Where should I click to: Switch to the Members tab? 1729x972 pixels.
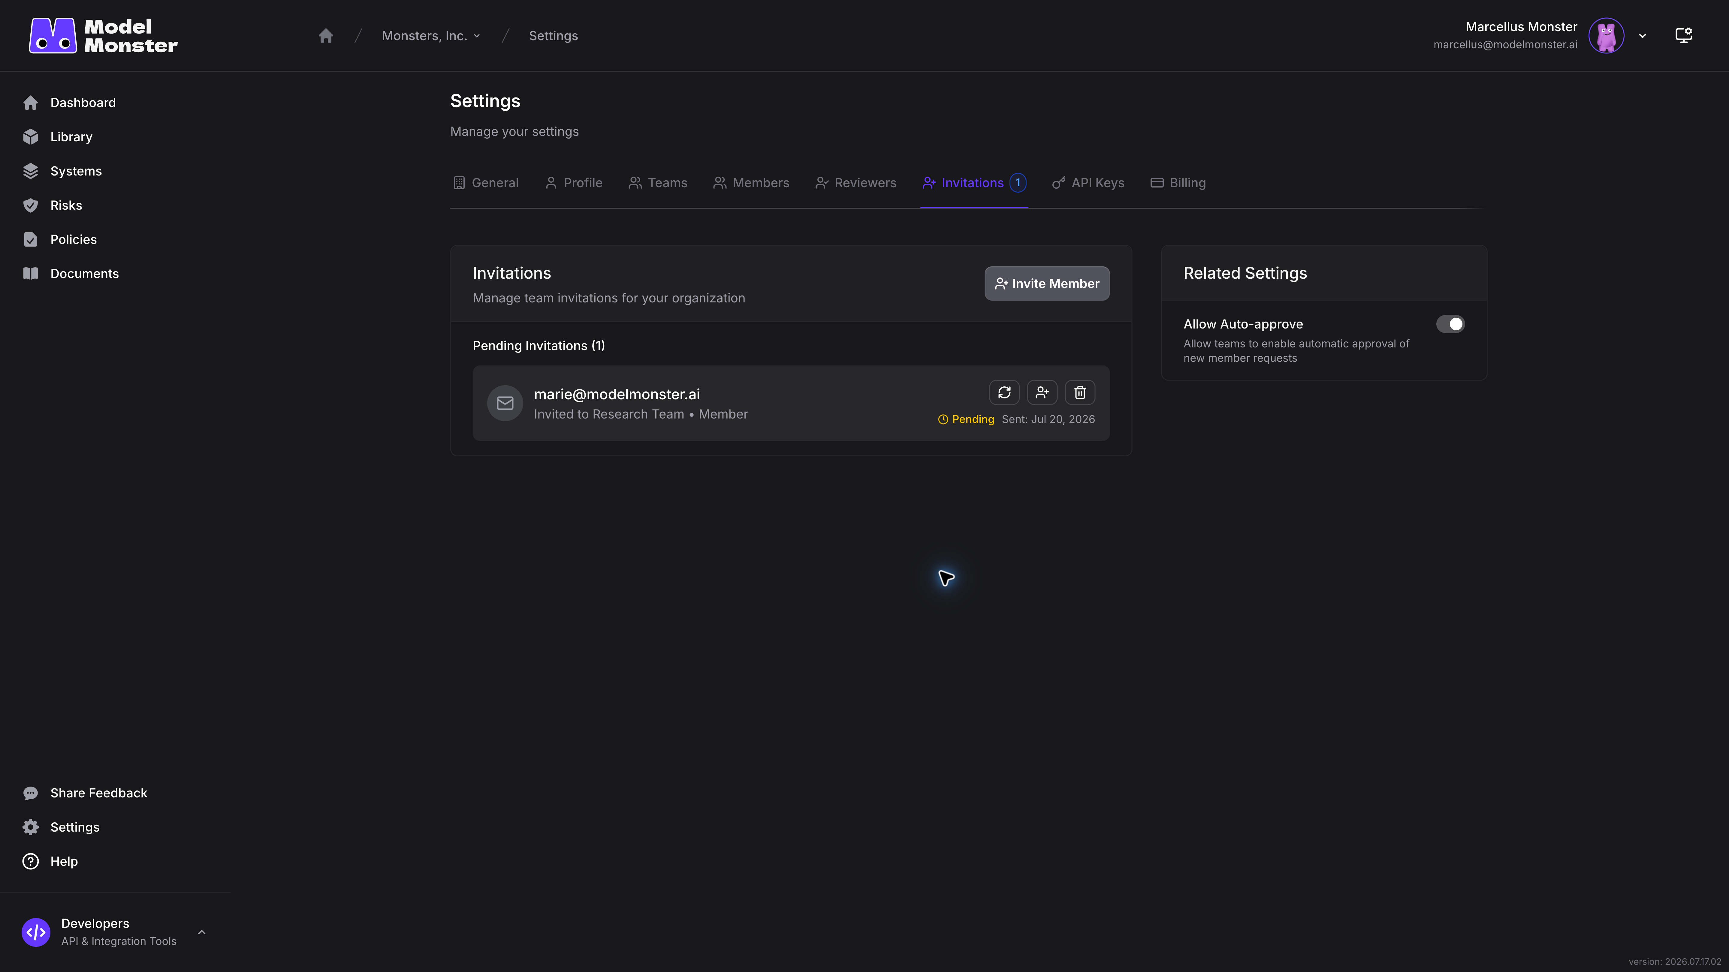[751, 182]
